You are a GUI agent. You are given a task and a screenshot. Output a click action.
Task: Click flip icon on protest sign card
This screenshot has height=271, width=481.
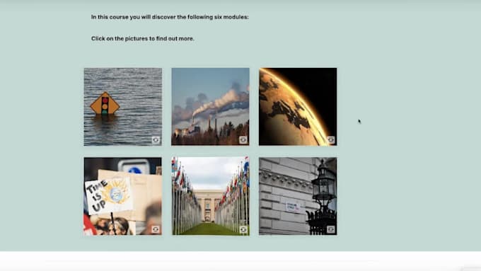pyautogui.click(x=156, y=229)
